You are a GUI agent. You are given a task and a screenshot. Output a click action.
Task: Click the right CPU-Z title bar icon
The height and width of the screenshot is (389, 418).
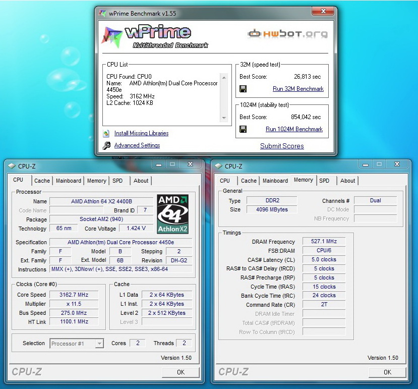(218, 166)
